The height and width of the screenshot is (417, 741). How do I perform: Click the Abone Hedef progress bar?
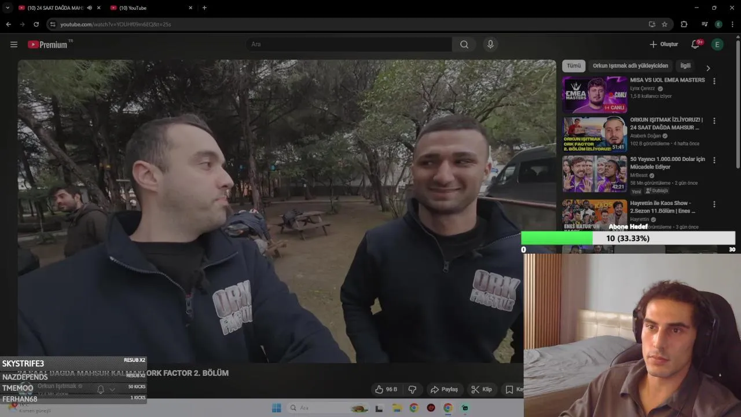[628, 239]
